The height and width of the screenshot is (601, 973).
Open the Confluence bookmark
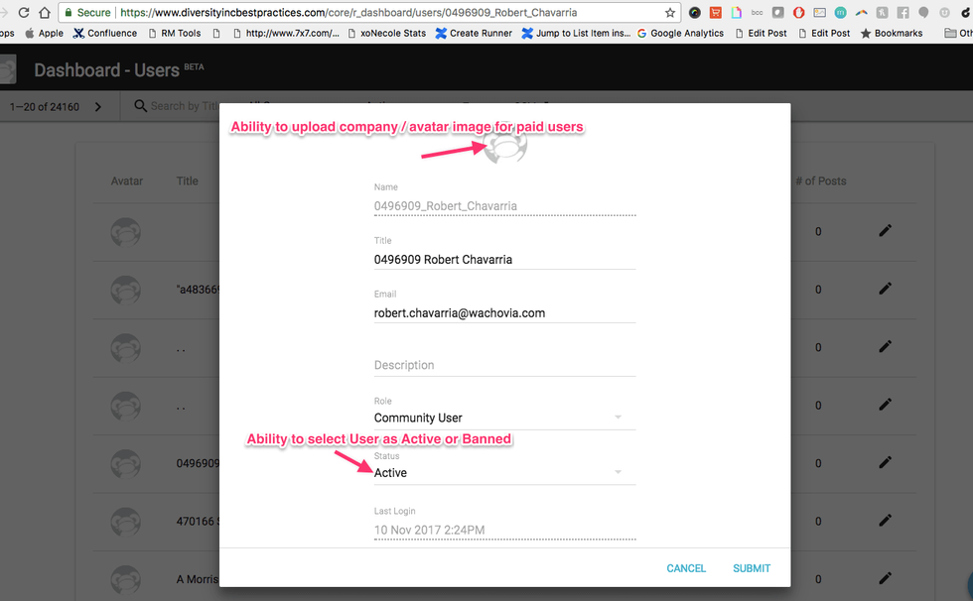105,33
